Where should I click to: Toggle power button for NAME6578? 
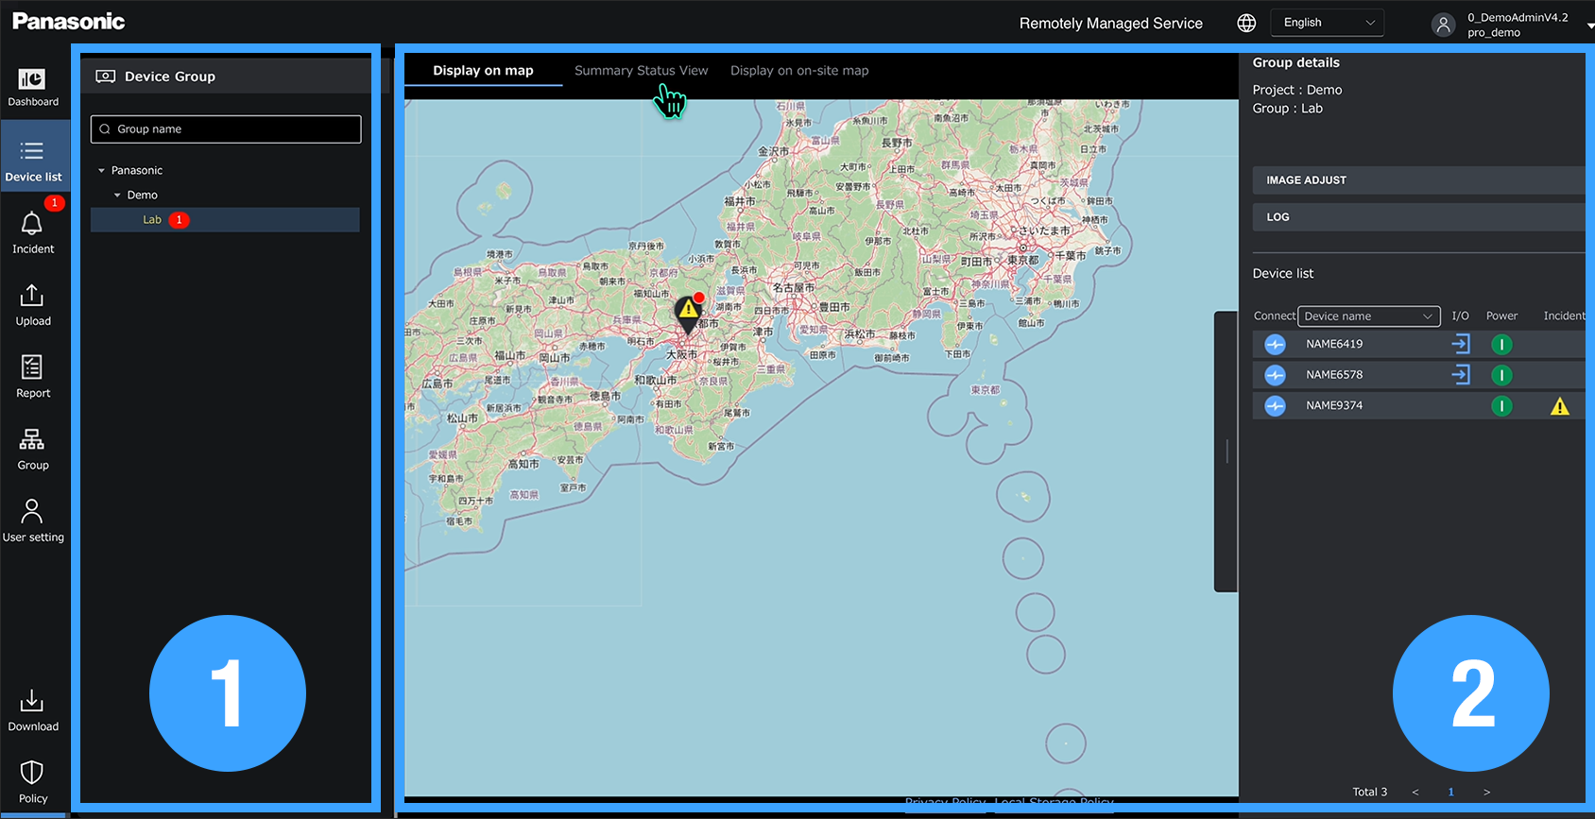[1501, 375]
